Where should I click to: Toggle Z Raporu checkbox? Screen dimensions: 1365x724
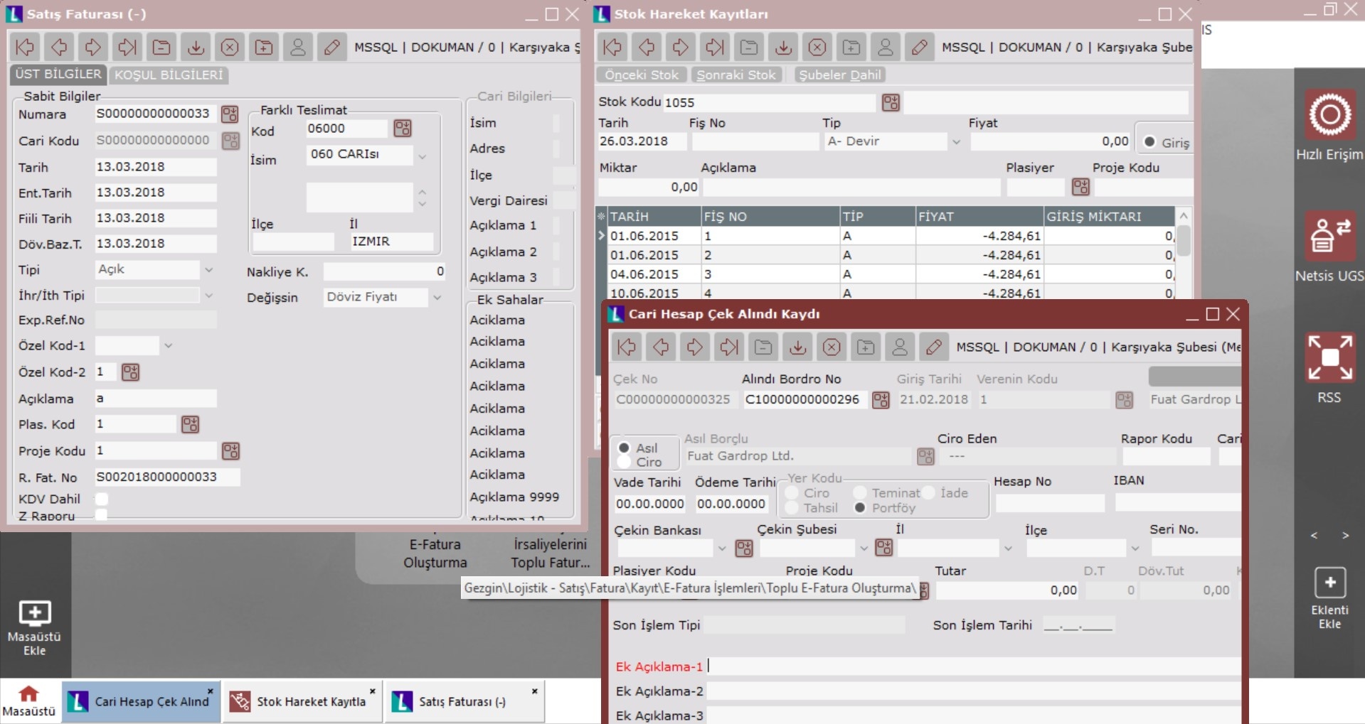102,515
